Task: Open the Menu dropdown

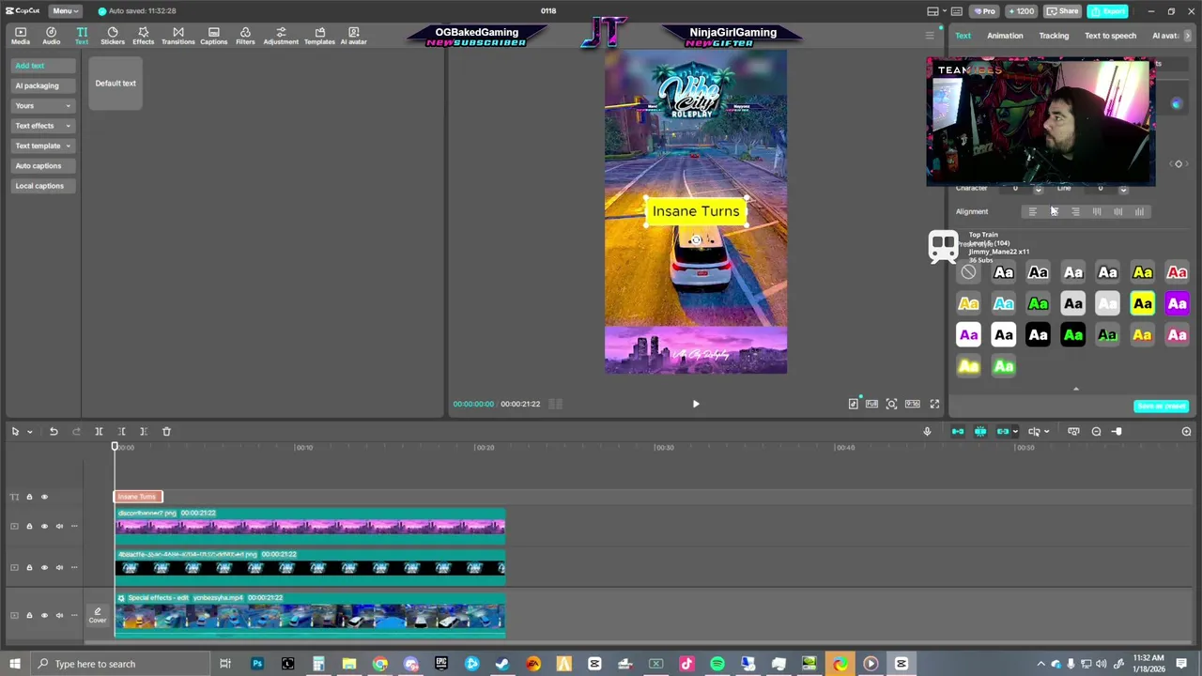Action: pos(64,11)
